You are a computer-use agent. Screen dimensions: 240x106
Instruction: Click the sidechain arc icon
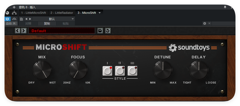14,19
